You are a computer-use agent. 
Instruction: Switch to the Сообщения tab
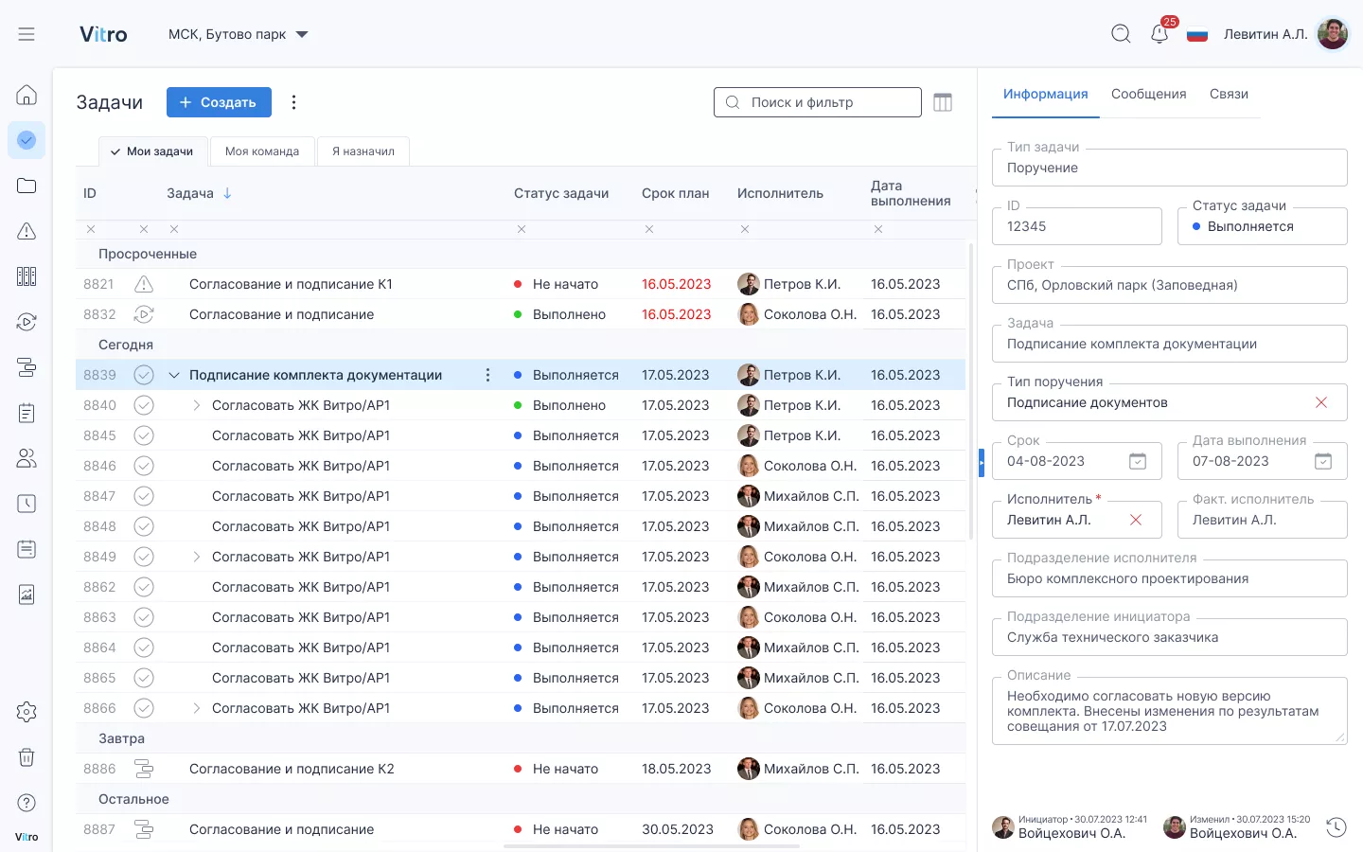[x=1148, y=94]
